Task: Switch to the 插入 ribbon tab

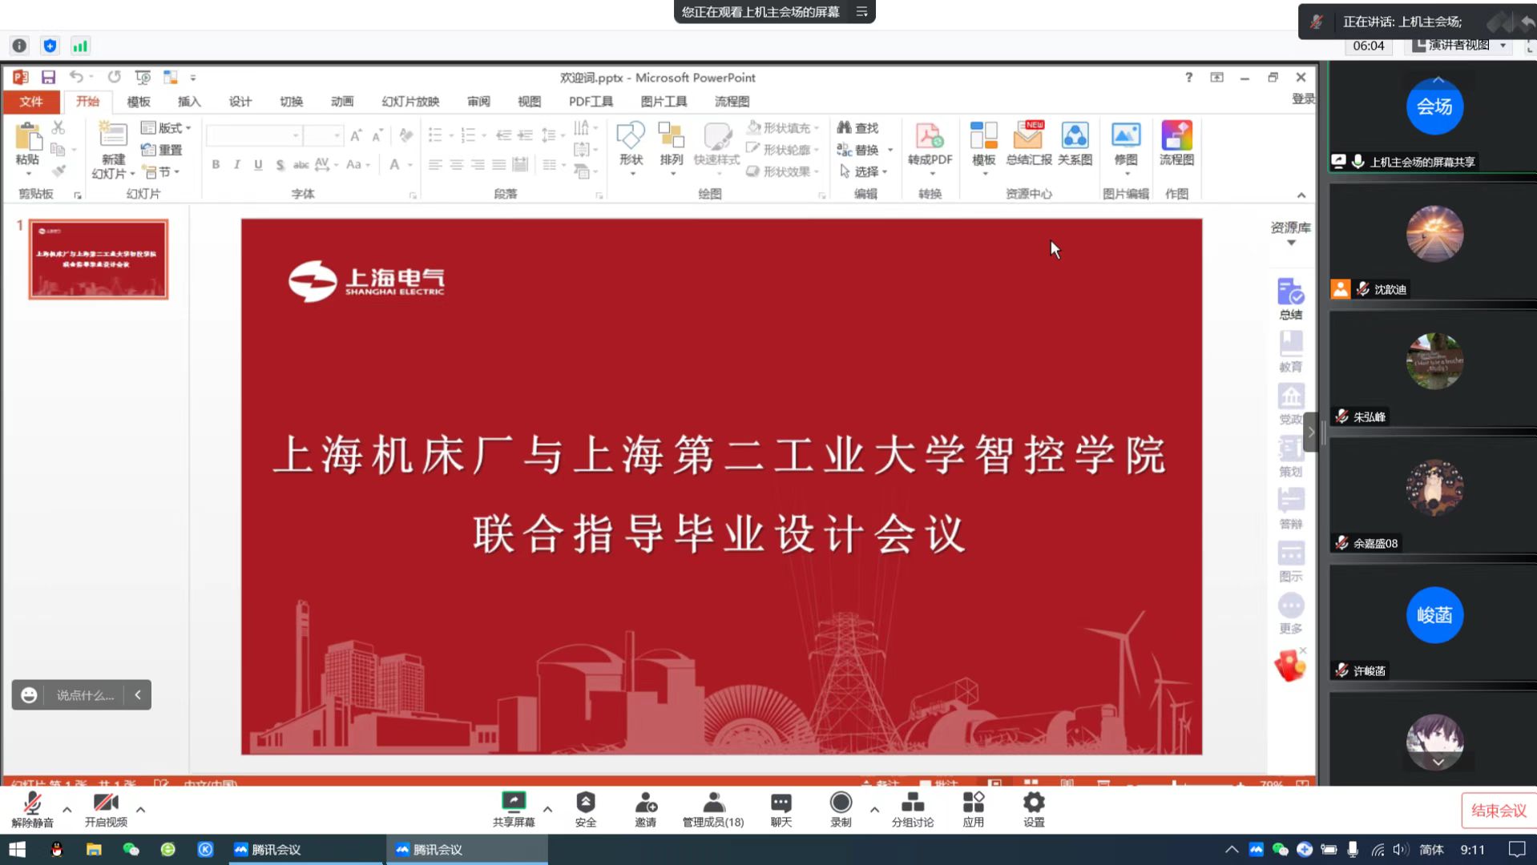Action: (x=189, y=102)
